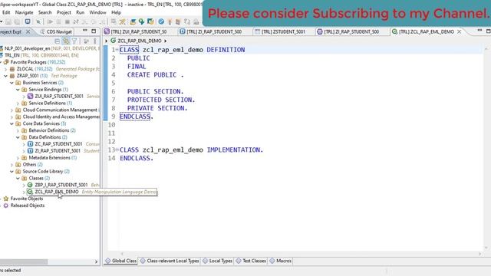Click the Terminate stop icon
The image size is (491, 276).
click(x=67, y=21)
